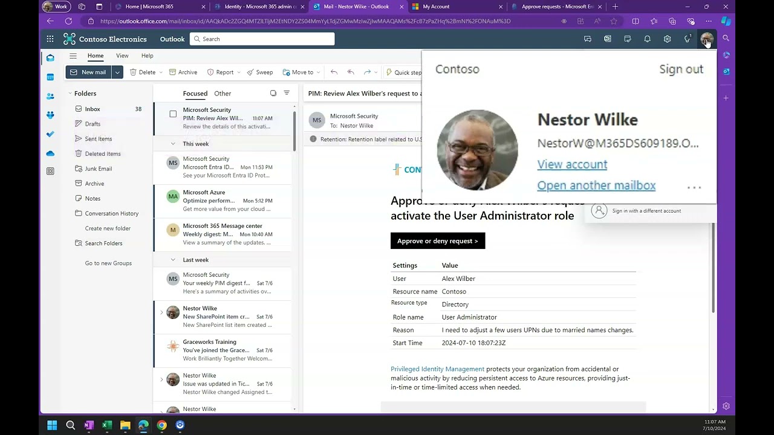
Task: Open the New mail dropdown arrow
Action: click(x=117, y=72)
